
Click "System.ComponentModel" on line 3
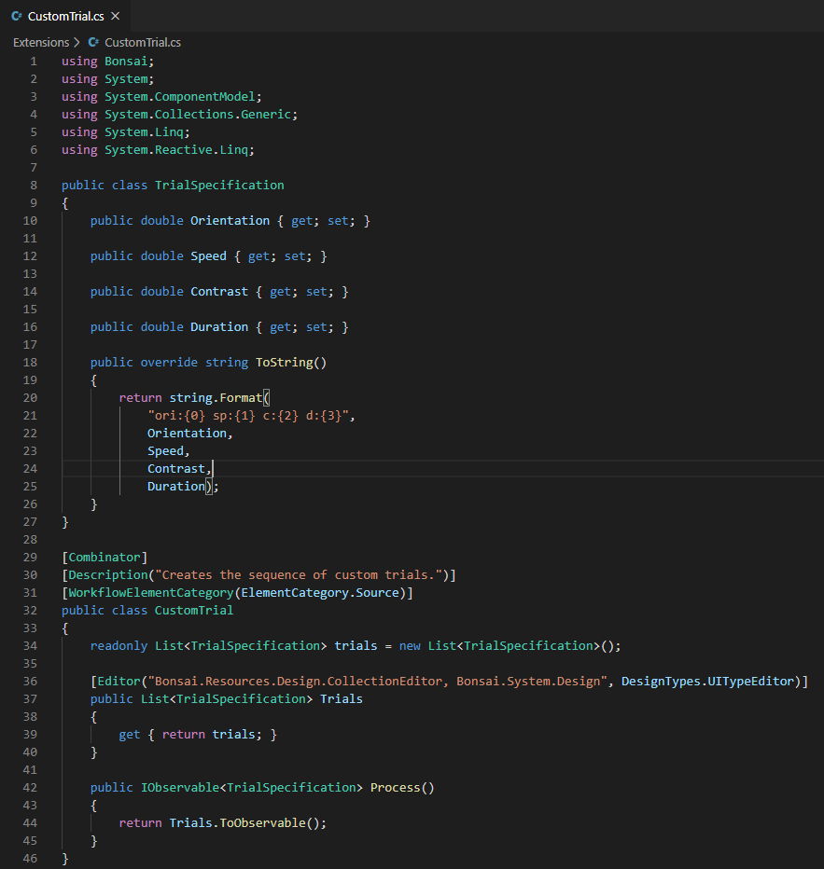pyautogui.click(x=180, y=96)
